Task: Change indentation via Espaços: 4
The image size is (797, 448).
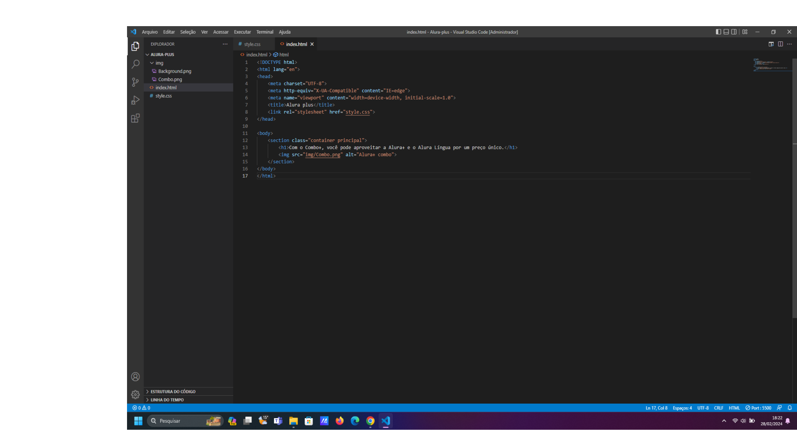Action: pos(682,408)
